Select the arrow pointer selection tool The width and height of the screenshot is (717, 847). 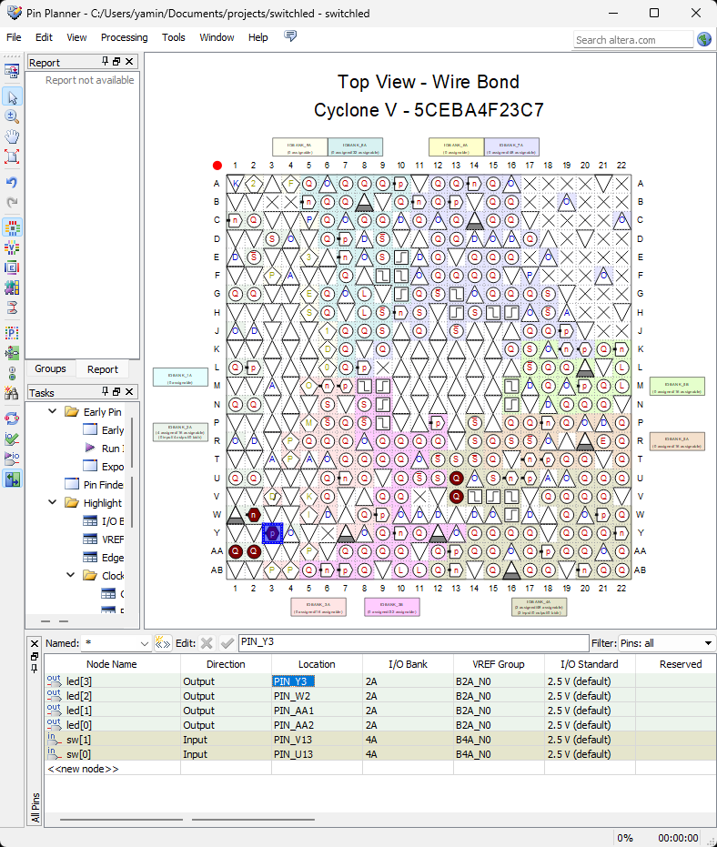[x=13, y=97]
